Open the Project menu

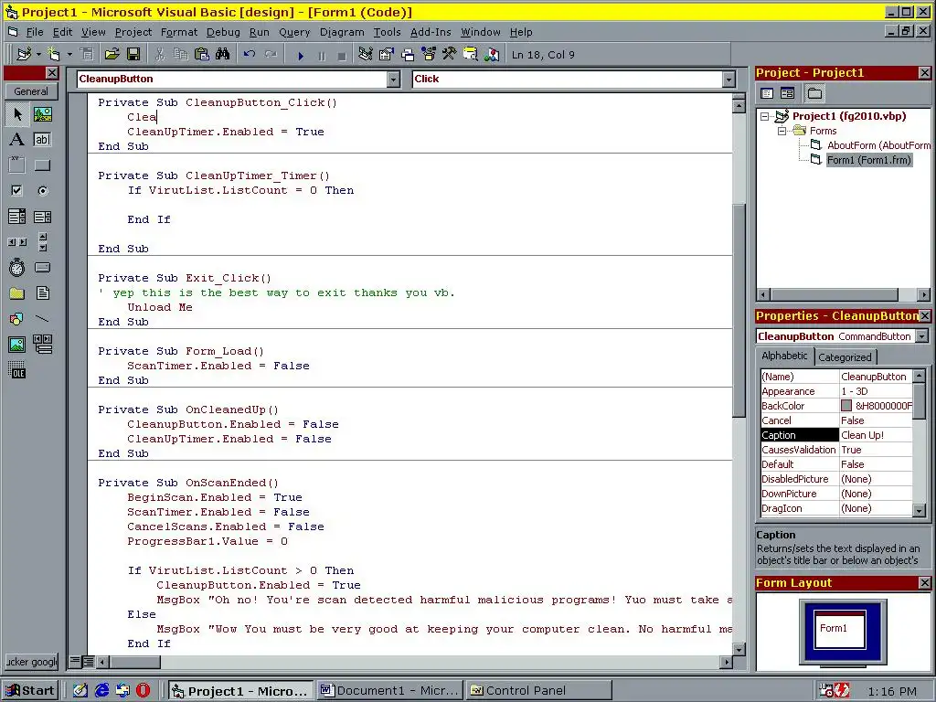(133, 32)
